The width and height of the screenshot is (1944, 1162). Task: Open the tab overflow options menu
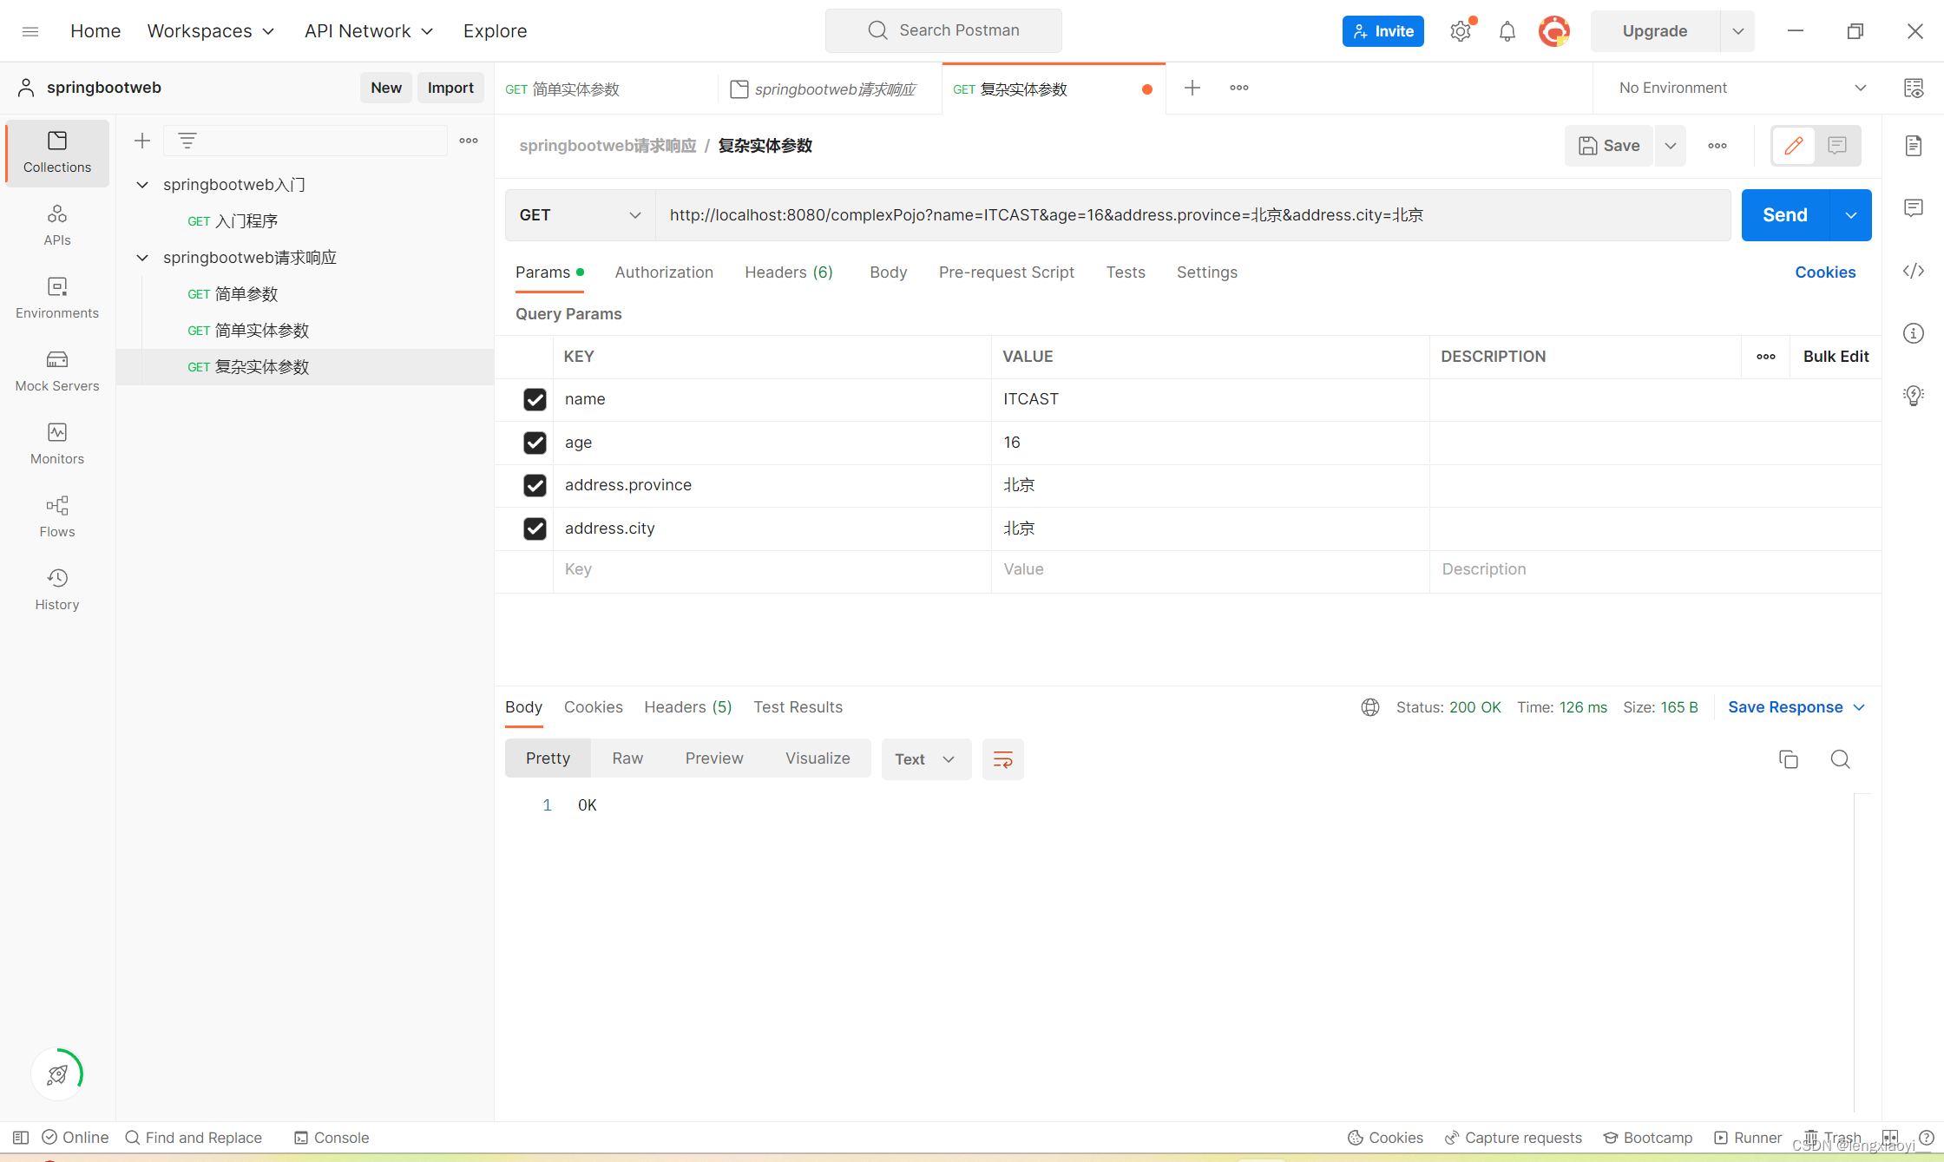(x=1239, y=88)
